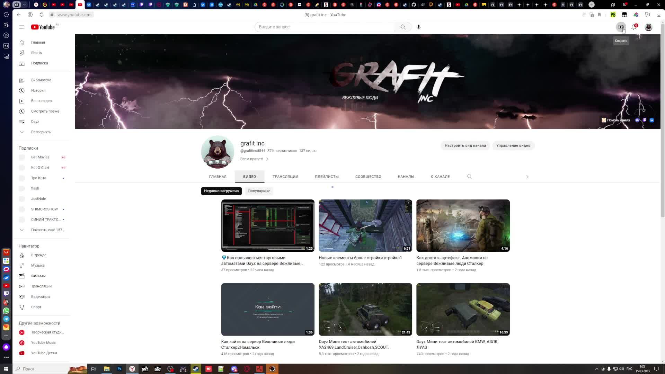Open the hamburger guide menu
665x374 pixels.
coord(22,27)
